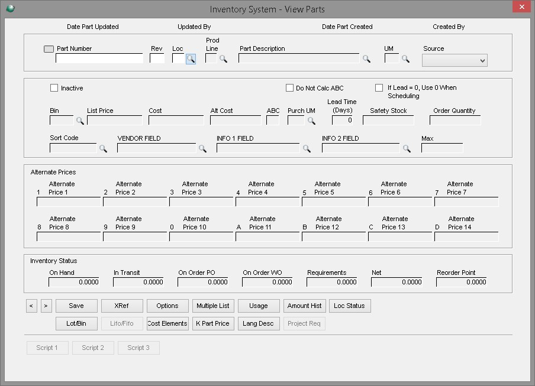
Task: Click into the Rev field
Action: [157, 59]
